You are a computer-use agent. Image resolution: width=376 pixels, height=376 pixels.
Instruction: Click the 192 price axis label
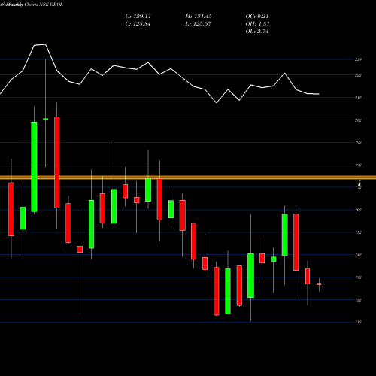point(358,142)
